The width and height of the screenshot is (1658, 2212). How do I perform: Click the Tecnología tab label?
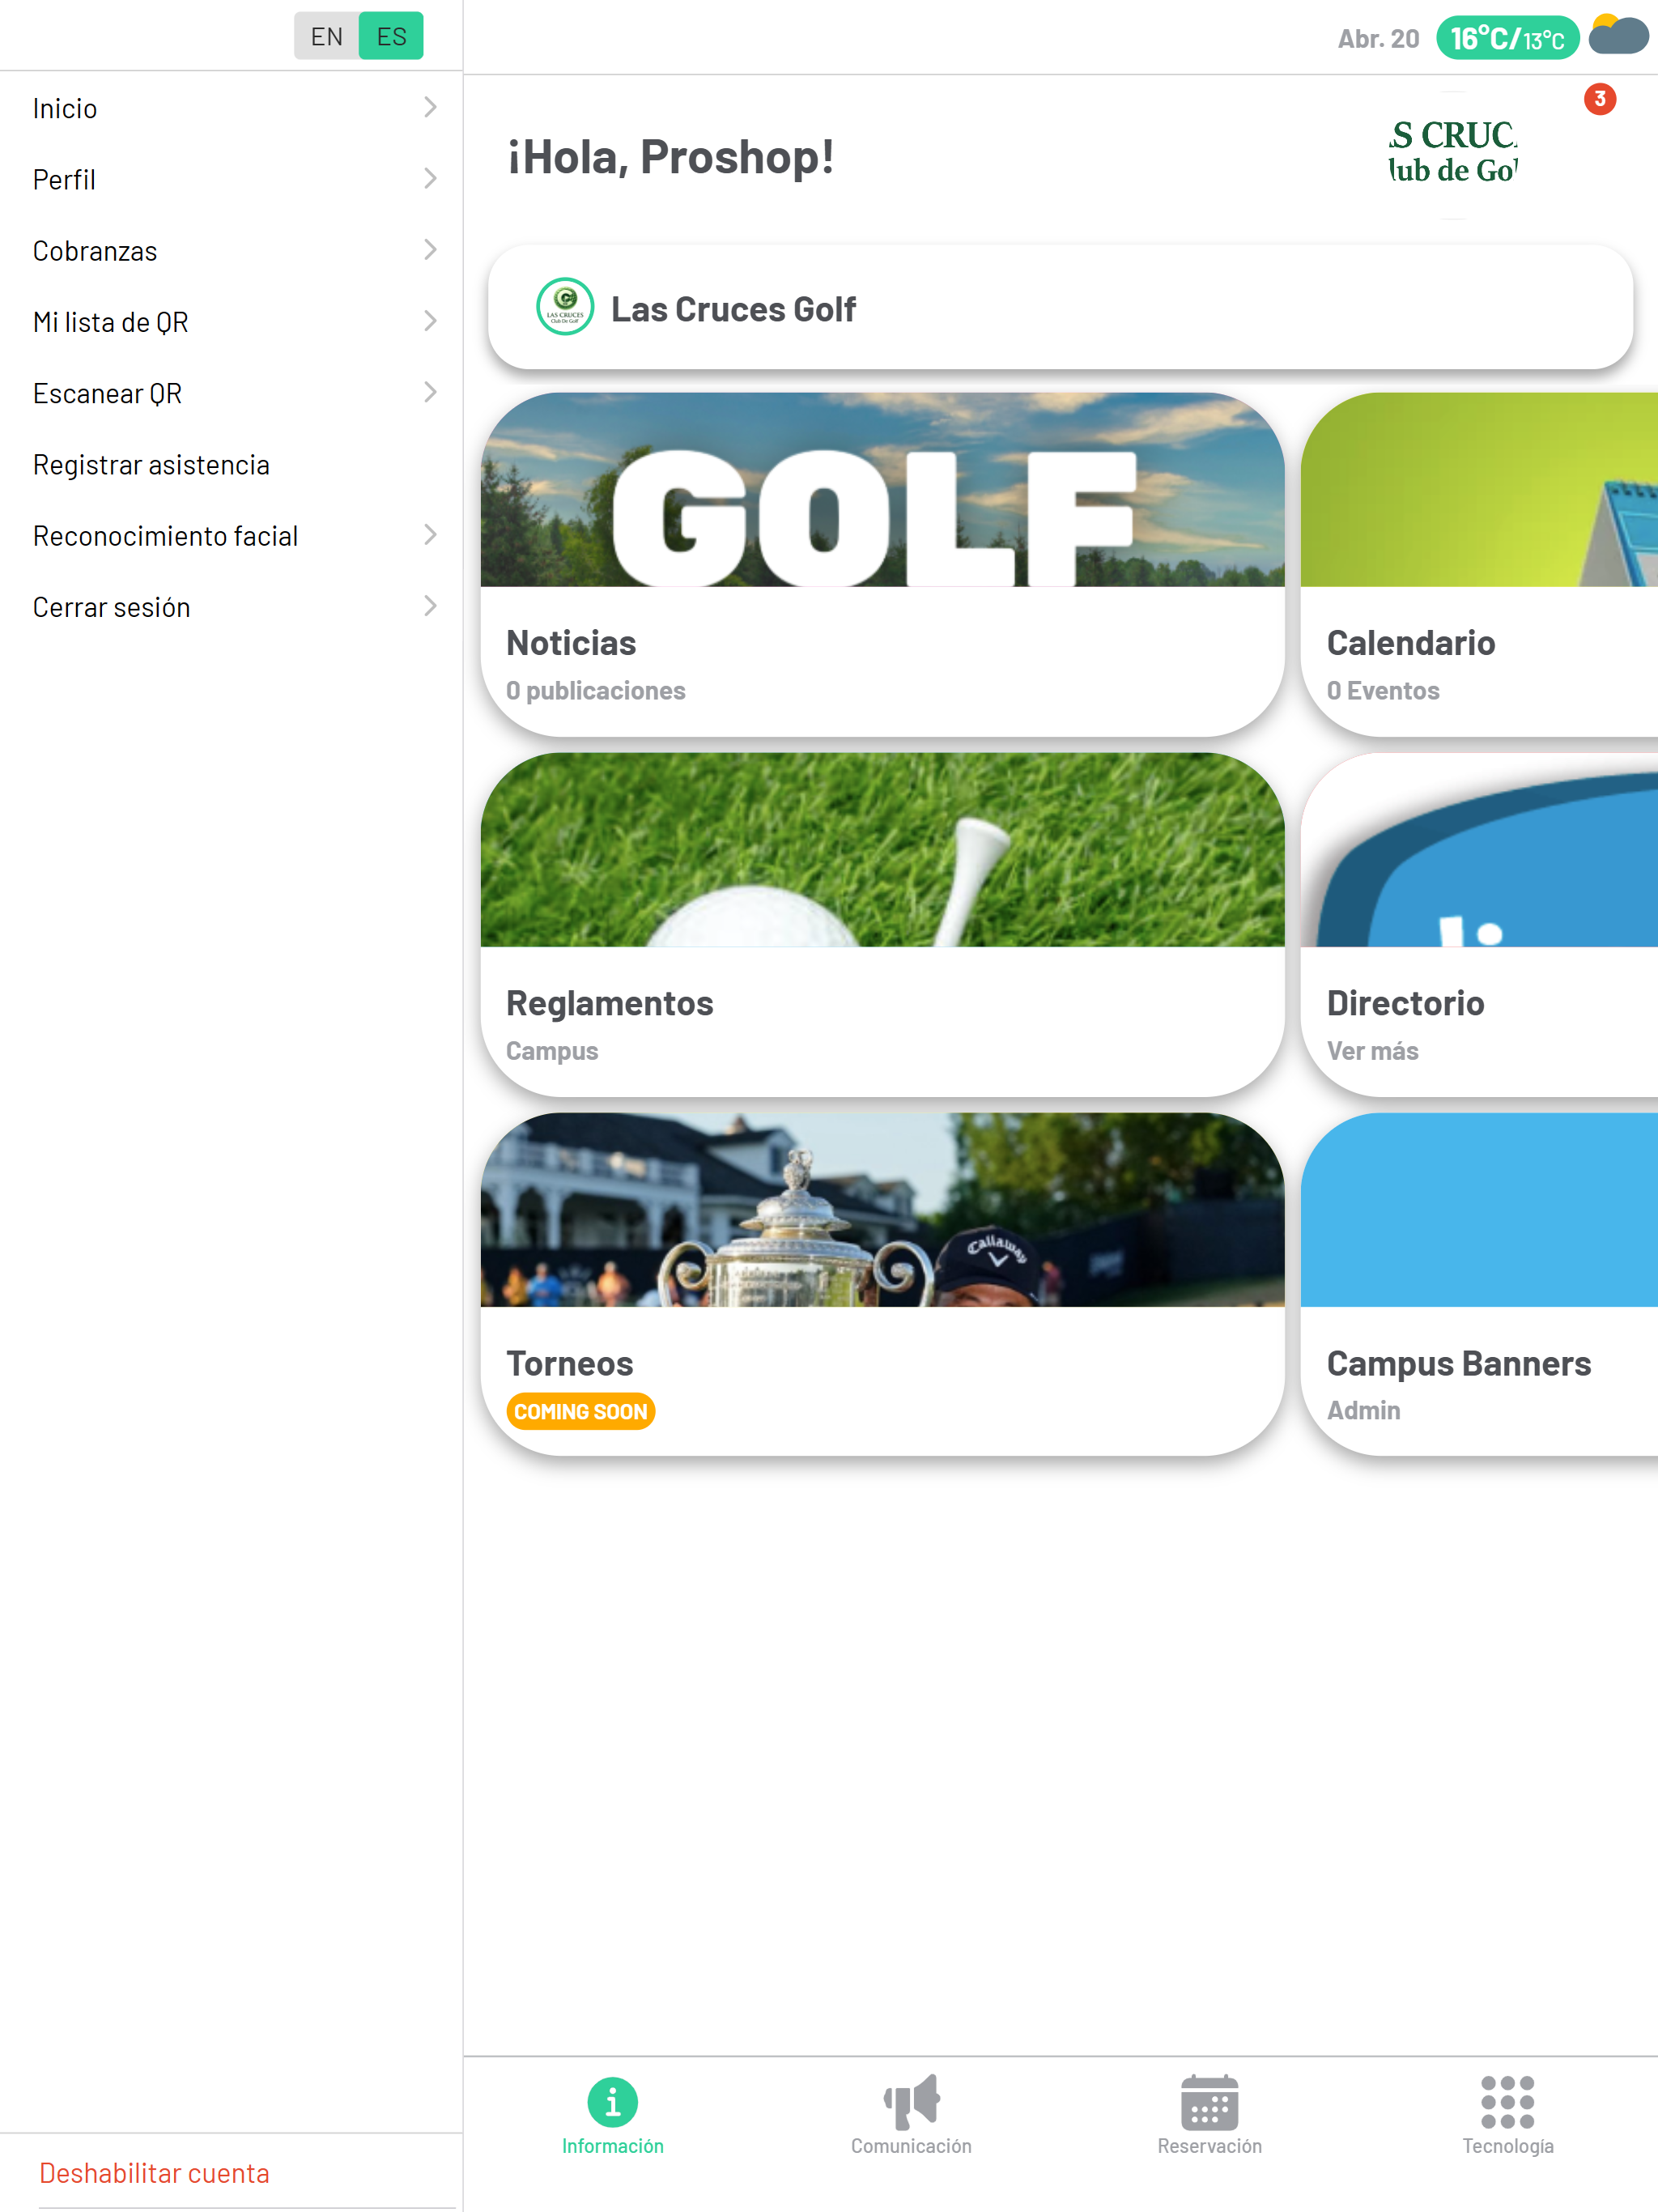1508,2146
